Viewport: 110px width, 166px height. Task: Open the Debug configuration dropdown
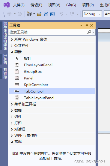pos(92,14)
